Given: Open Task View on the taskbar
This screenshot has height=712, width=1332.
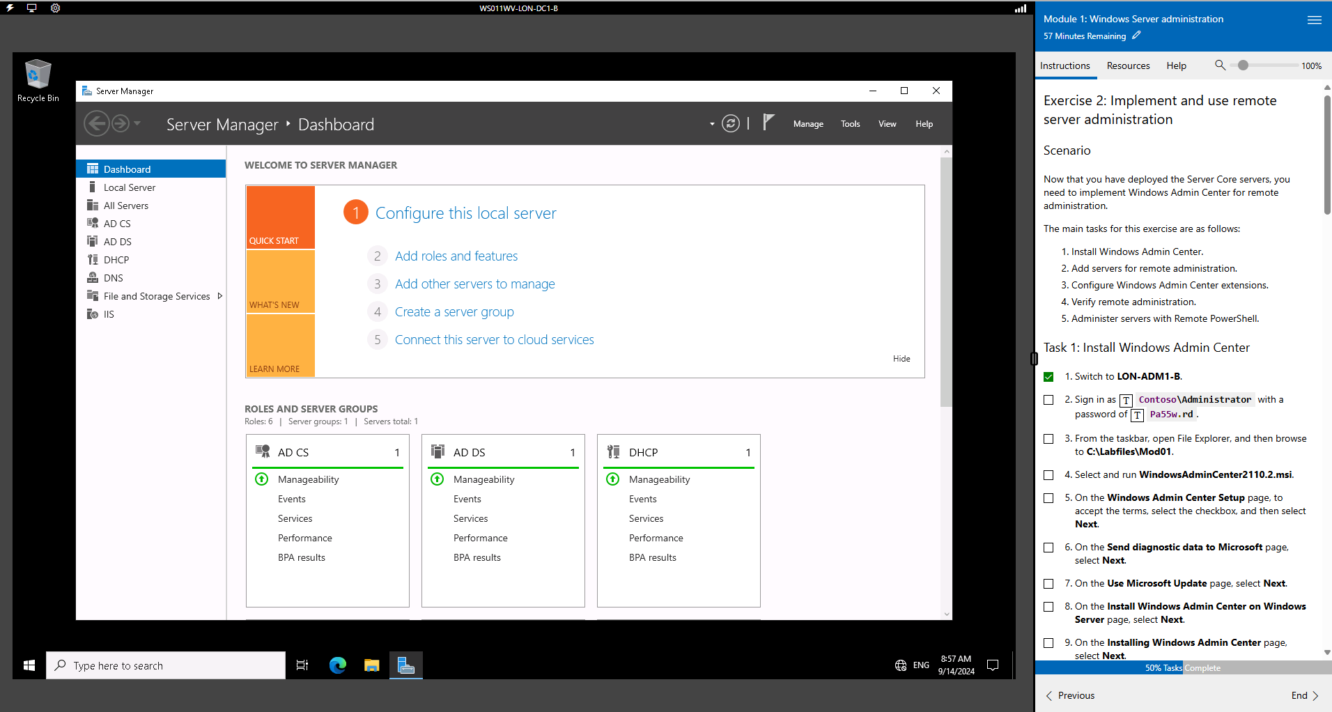Looking at the screenshot, I should click(302, 665).
